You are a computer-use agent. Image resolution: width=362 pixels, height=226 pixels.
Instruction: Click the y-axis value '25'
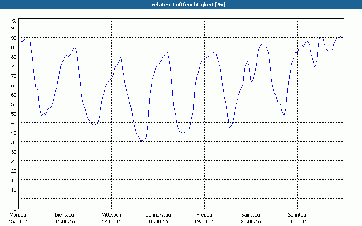click(14, 161)
